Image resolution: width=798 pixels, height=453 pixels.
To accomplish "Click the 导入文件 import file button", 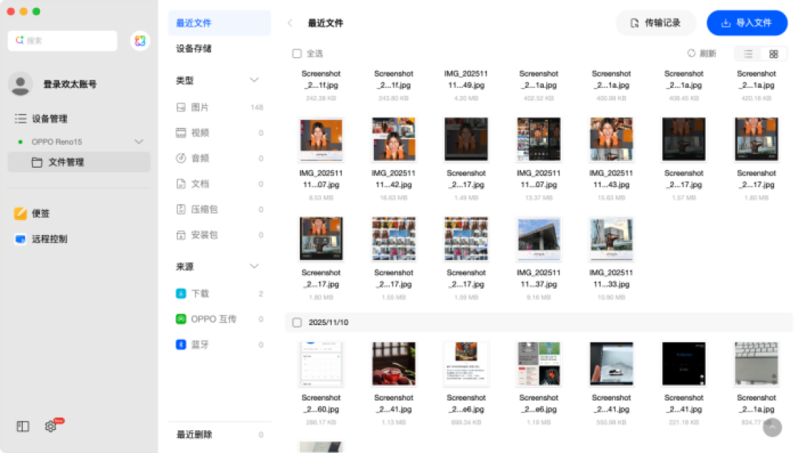I will [x=746, y=23].
